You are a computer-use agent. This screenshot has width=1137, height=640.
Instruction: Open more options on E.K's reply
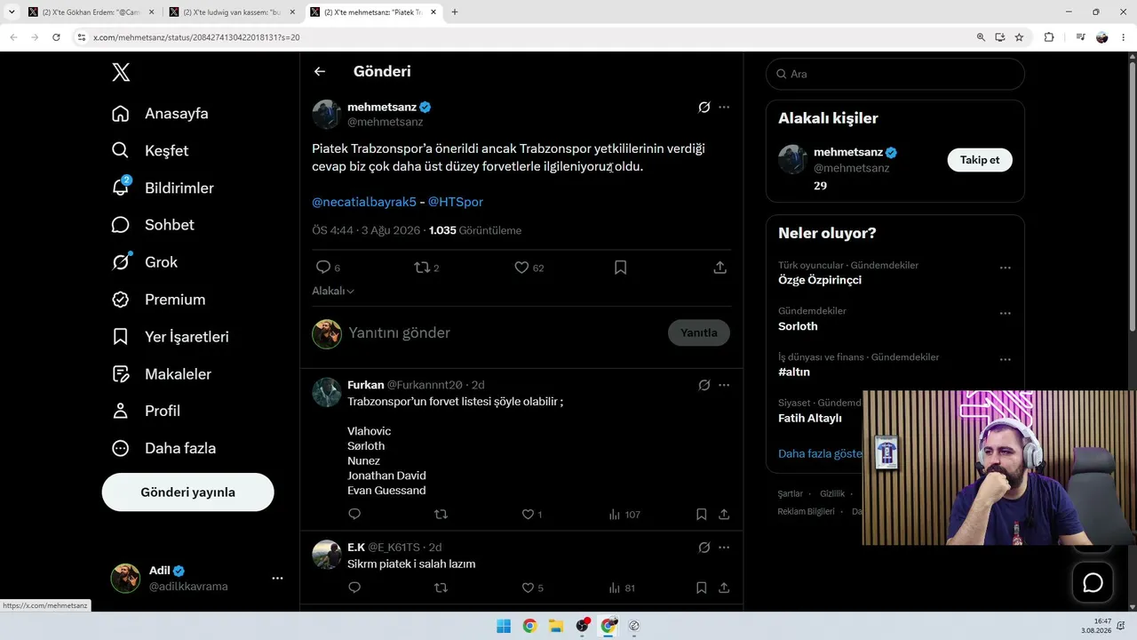(724, 548)
